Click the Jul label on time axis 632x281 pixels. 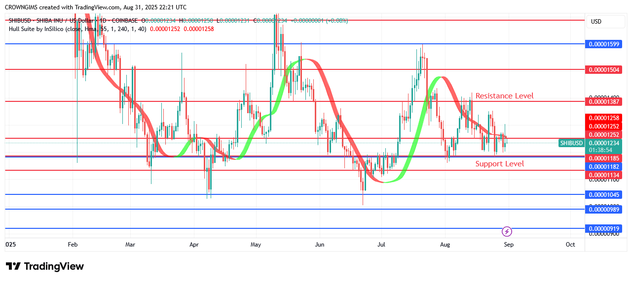(x=381, y=244)
